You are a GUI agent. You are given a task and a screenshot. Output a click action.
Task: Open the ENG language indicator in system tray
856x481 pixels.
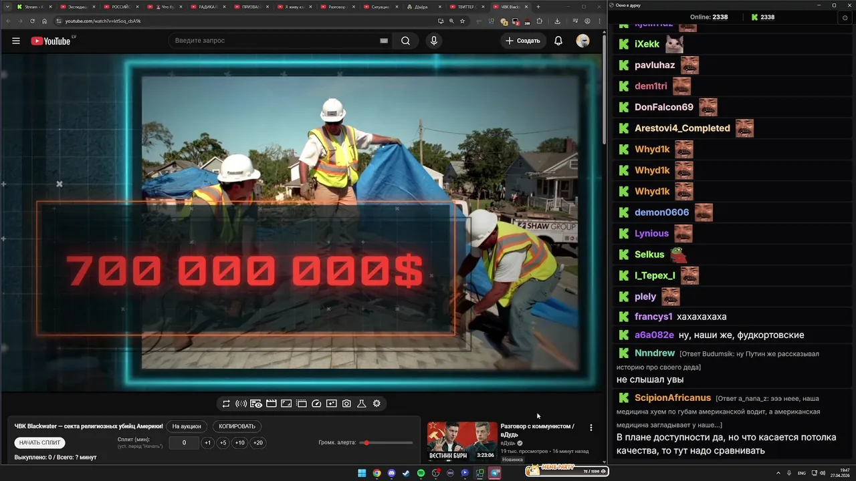coord(802,473)
